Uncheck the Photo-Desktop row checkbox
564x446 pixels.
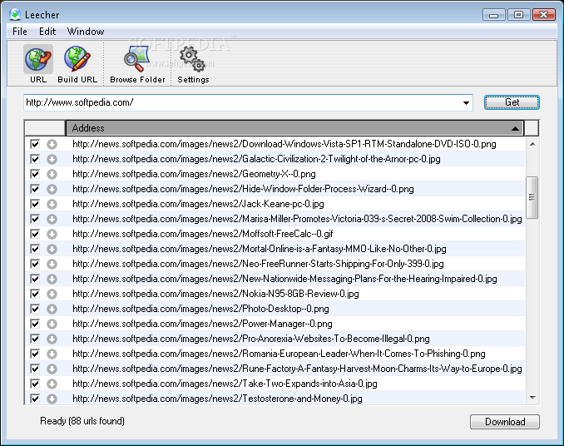pyautogui.click(x=35, y=309)
